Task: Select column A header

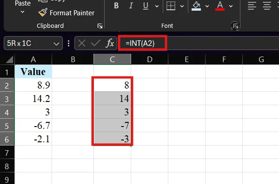Action: 33,59
